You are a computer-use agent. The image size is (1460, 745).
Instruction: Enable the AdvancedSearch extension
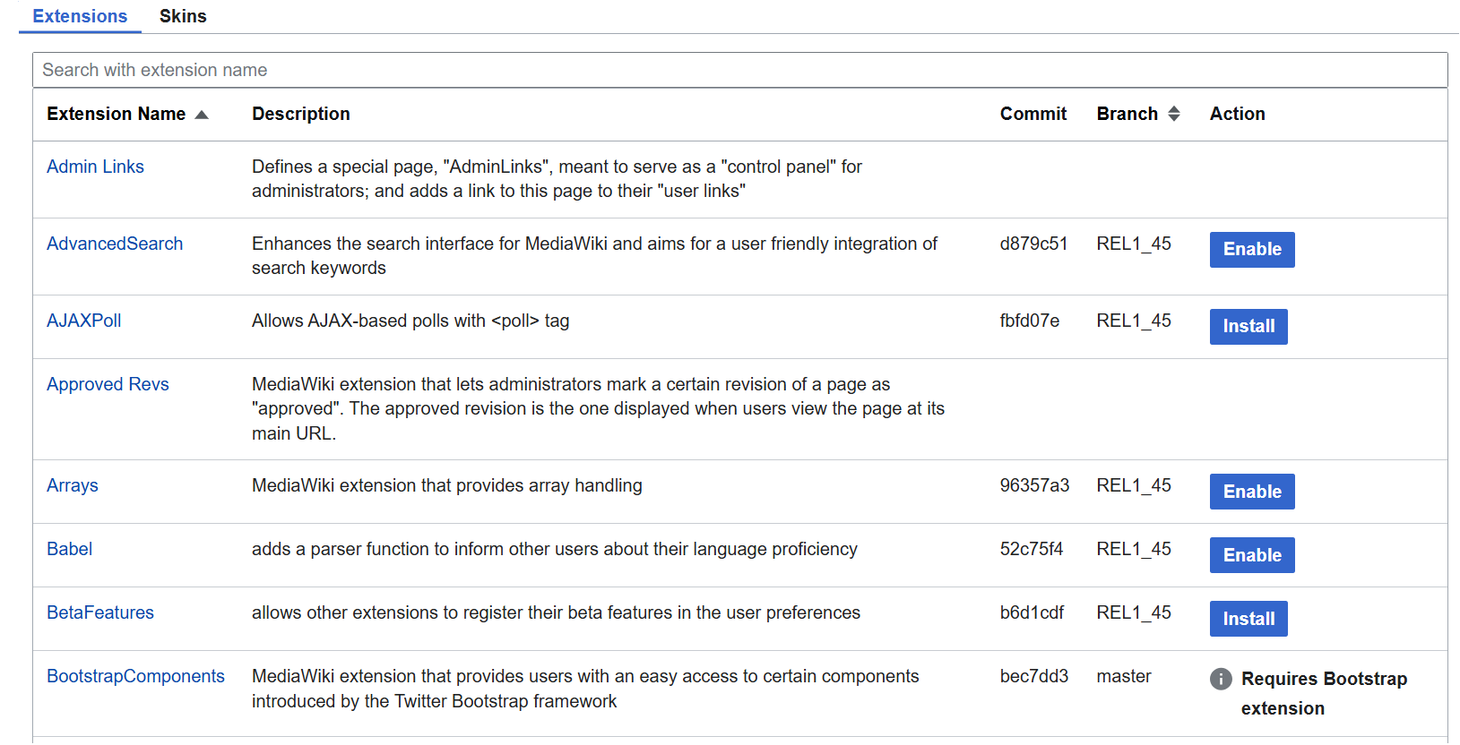(1252, 250)
